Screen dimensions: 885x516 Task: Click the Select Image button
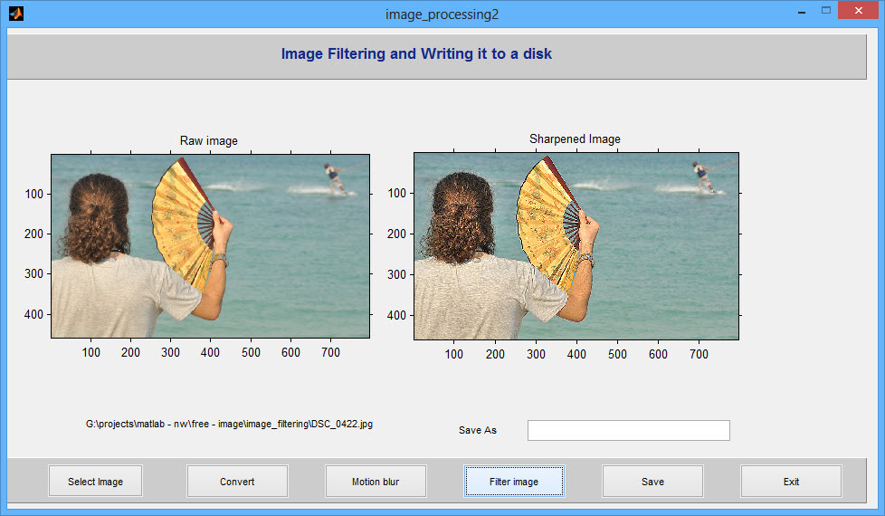(x=95, y=481)
